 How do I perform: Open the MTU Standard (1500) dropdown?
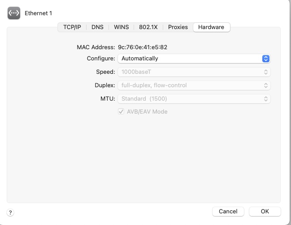pos(193,98)
